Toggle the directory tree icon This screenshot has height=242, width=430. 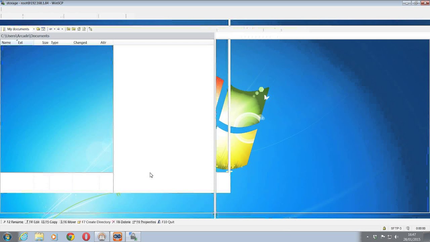[90, 29]
